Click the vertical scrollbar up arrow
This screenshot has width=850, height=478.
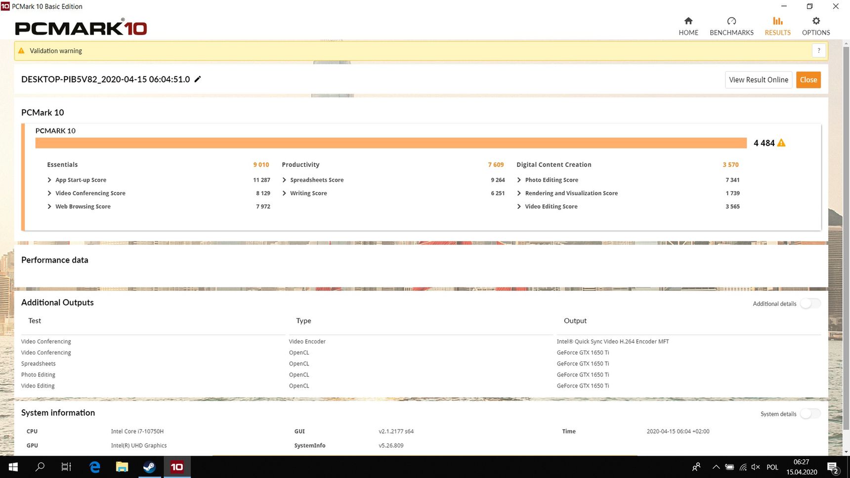point(846,43)
